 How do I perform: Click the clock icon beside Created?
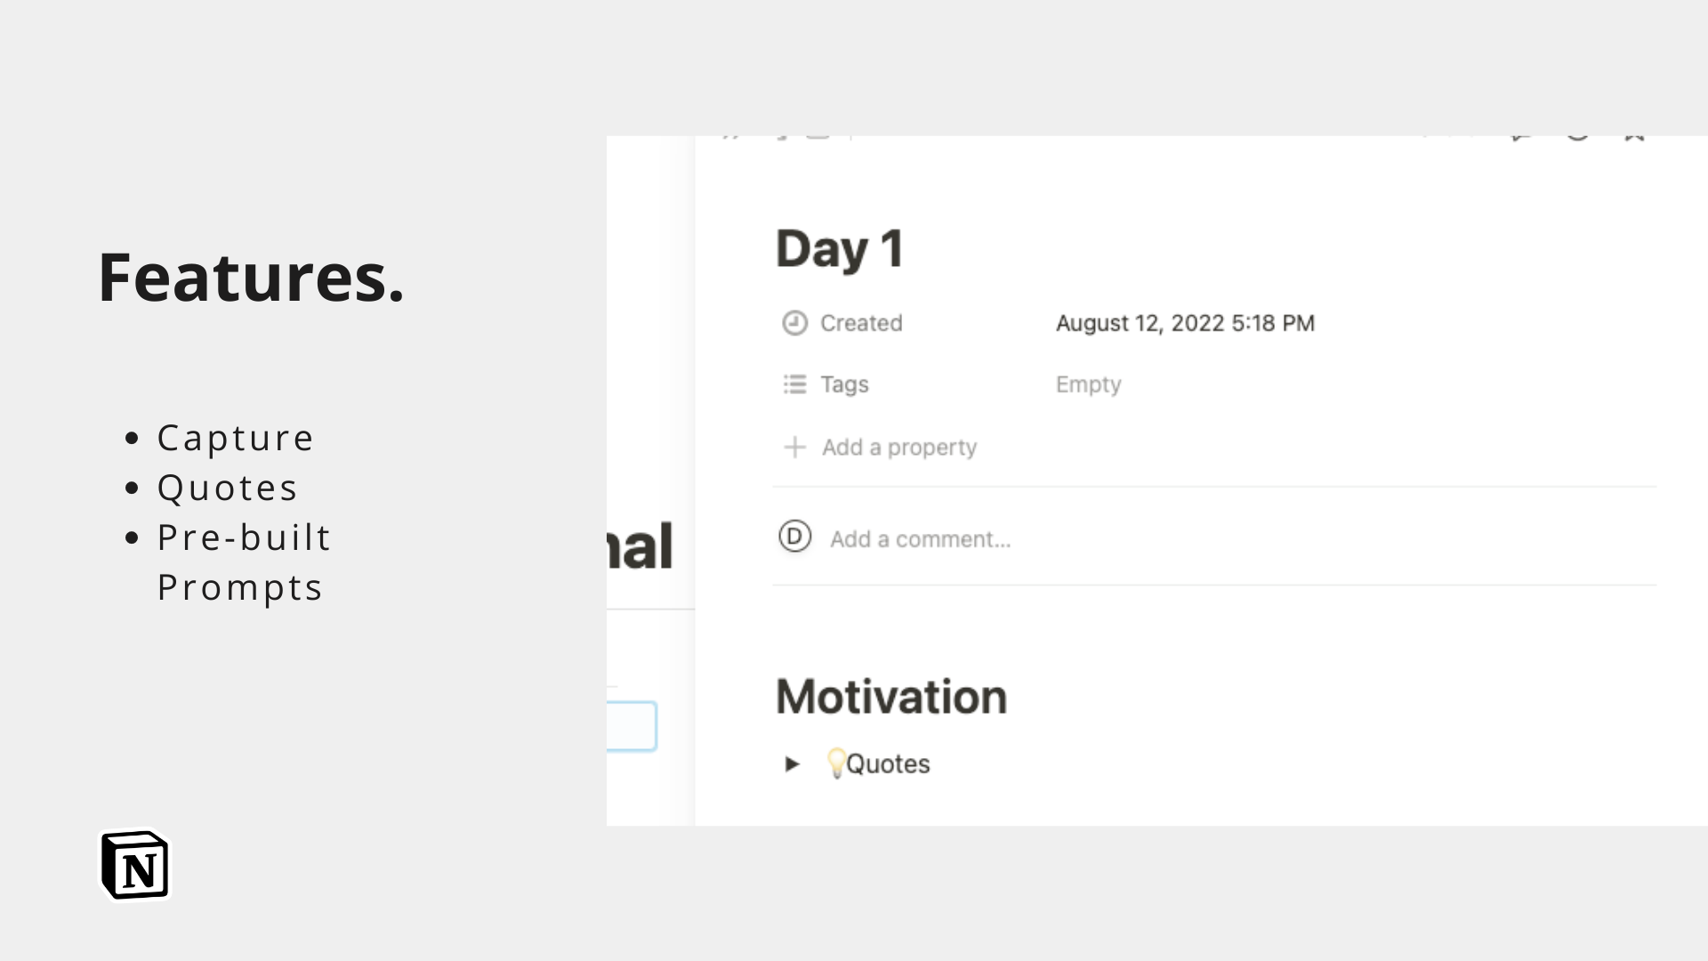(x=794, y=323)
